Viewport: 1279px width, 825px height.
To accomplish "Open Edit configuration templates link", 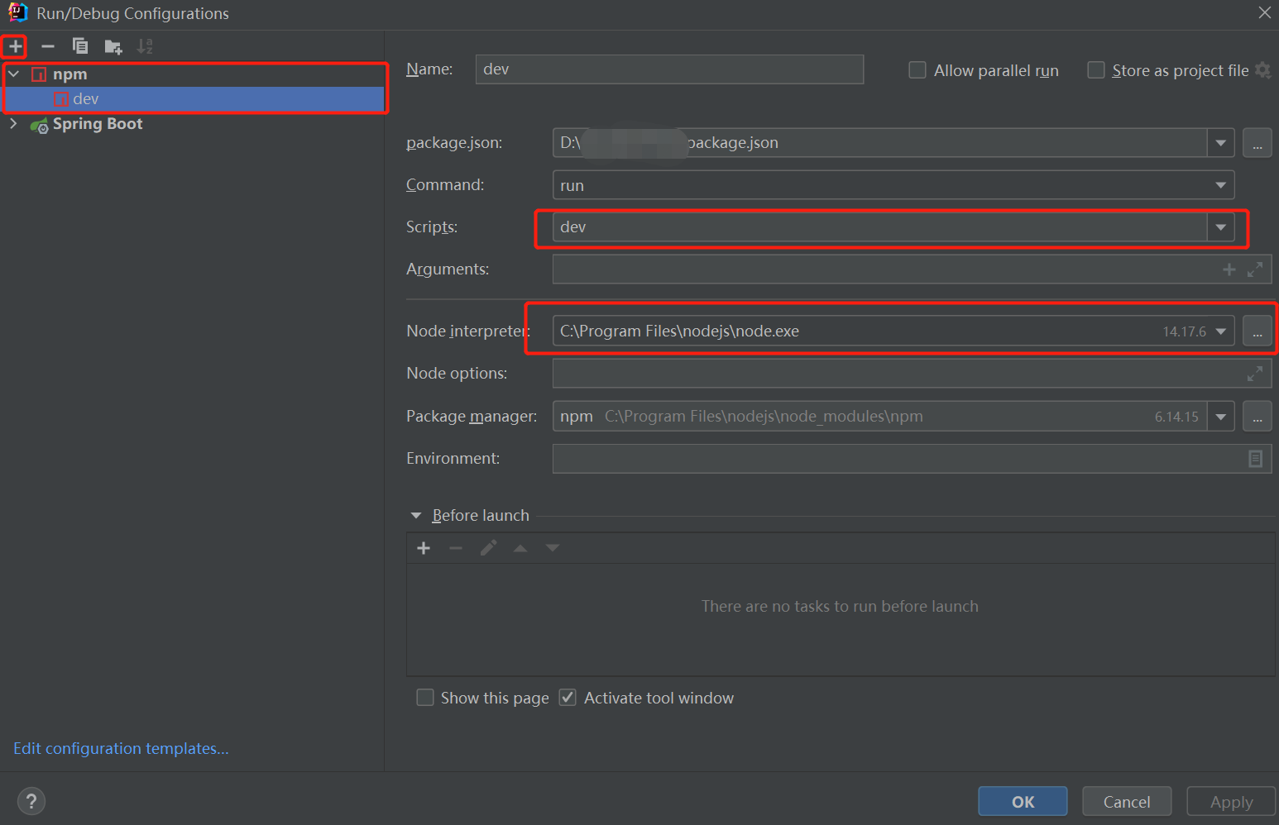I will click(121, 748).
